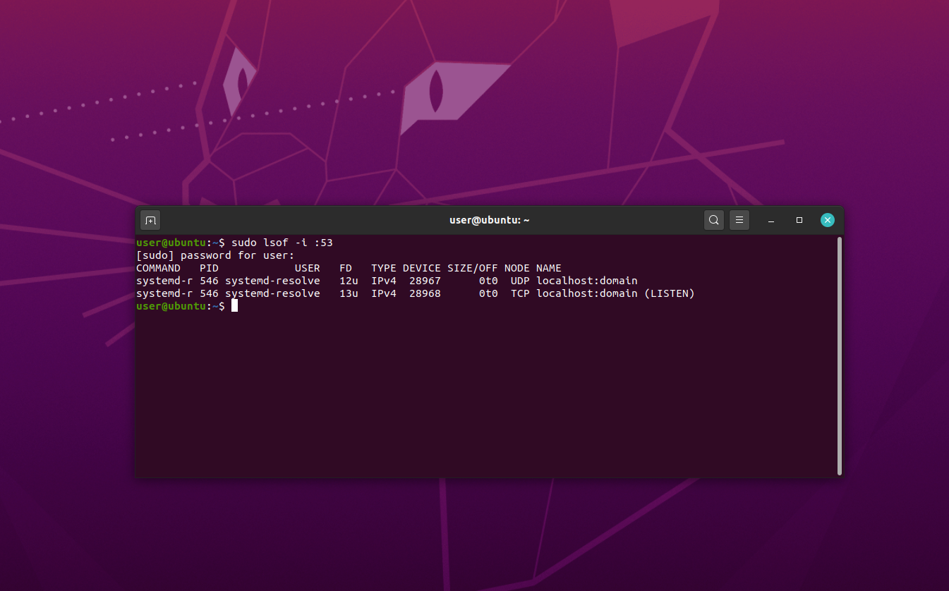Click the '[sudo] password for user:' line
Screen dimensions: 949x591
point(215,255)
